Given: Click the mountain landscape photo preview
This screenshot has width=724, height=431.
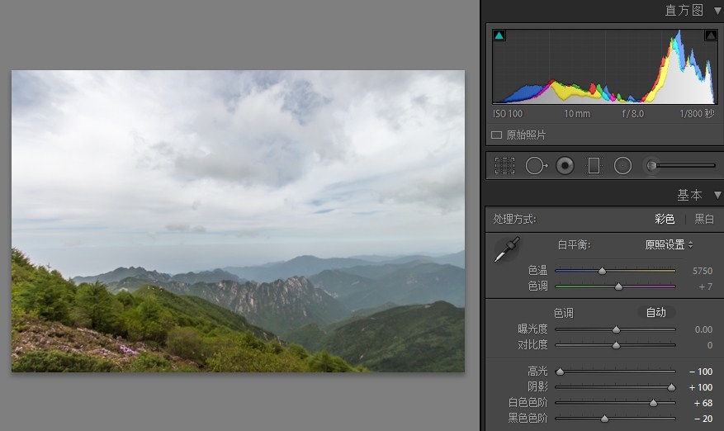Looking at the screenshot, I should 238,220.
